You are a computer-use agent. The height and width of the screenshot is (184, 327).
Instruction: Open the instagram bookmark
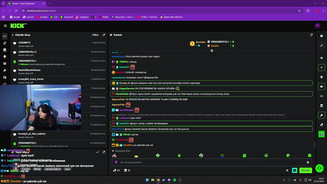(82, 17)
